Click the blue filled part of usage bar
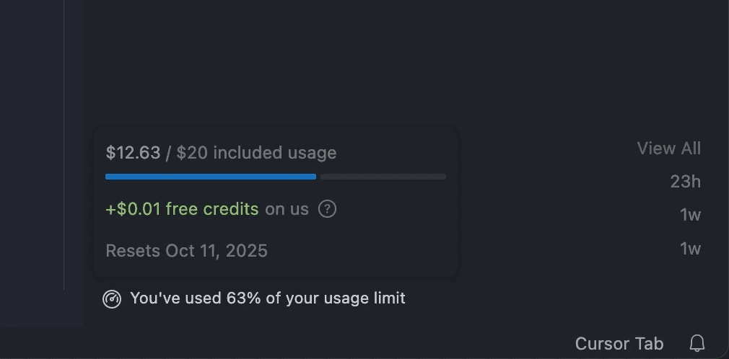This screenshot has width=729, height=359. [x=210, y=177]
